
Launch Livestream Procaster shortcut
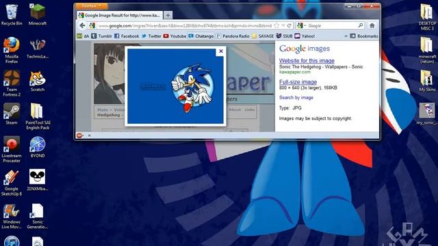click(12, 150)
